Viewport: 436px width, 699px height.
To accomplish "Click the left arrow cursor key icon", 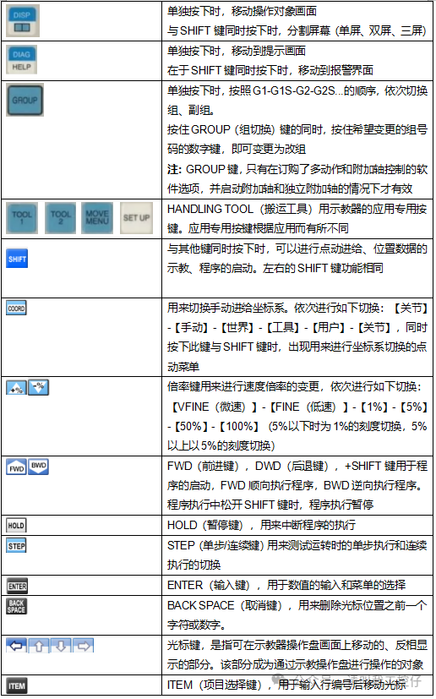I will pos(17,646).
